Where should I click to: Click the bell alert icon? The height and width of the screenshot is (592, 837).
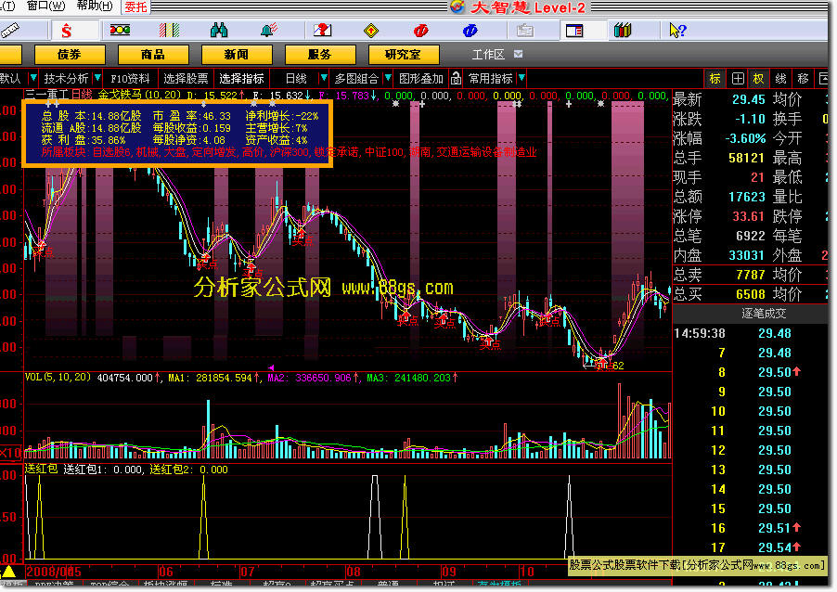click(x=268, y=30)
